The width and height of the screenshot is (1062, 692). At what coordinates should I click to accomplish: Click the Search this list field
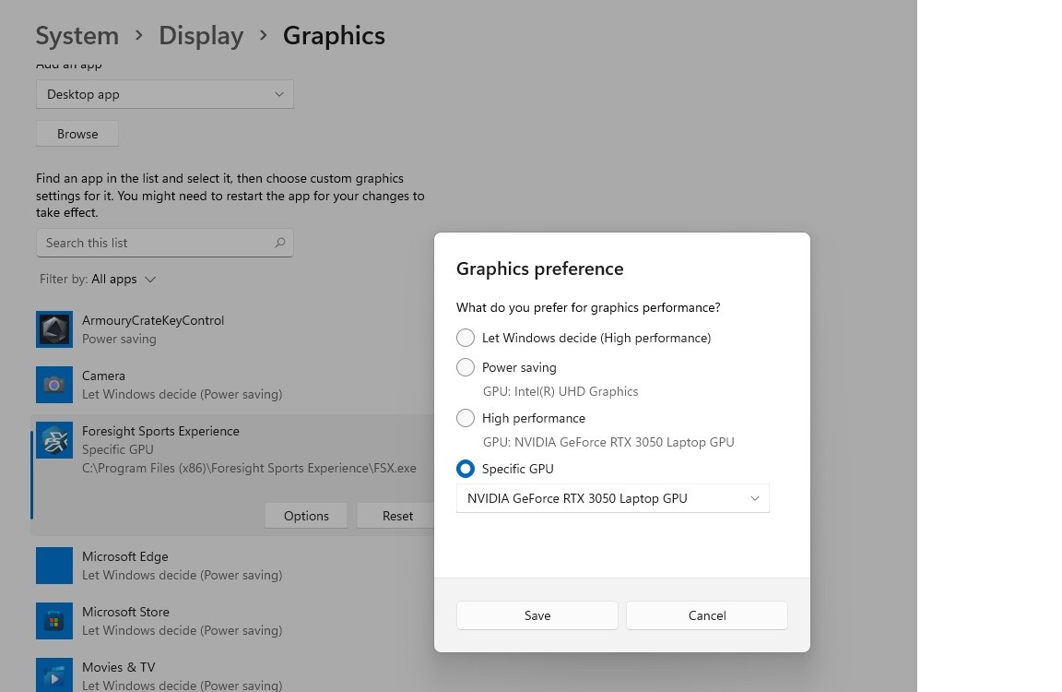(165, 243)
